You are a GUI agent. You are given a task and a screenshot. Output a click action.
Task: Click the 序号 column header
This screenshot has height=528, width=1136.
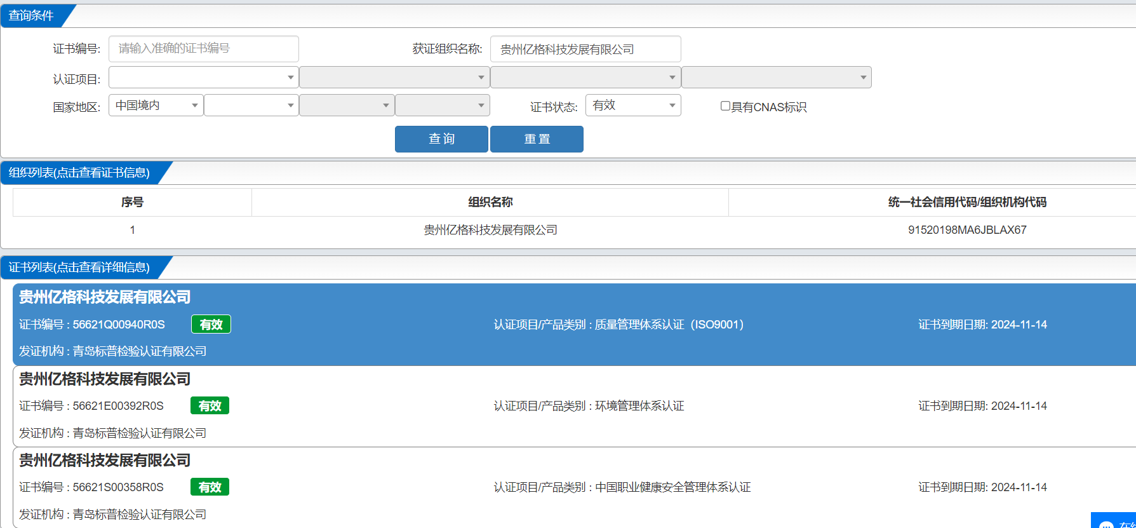pyautogui.click(x=132, y=202)
